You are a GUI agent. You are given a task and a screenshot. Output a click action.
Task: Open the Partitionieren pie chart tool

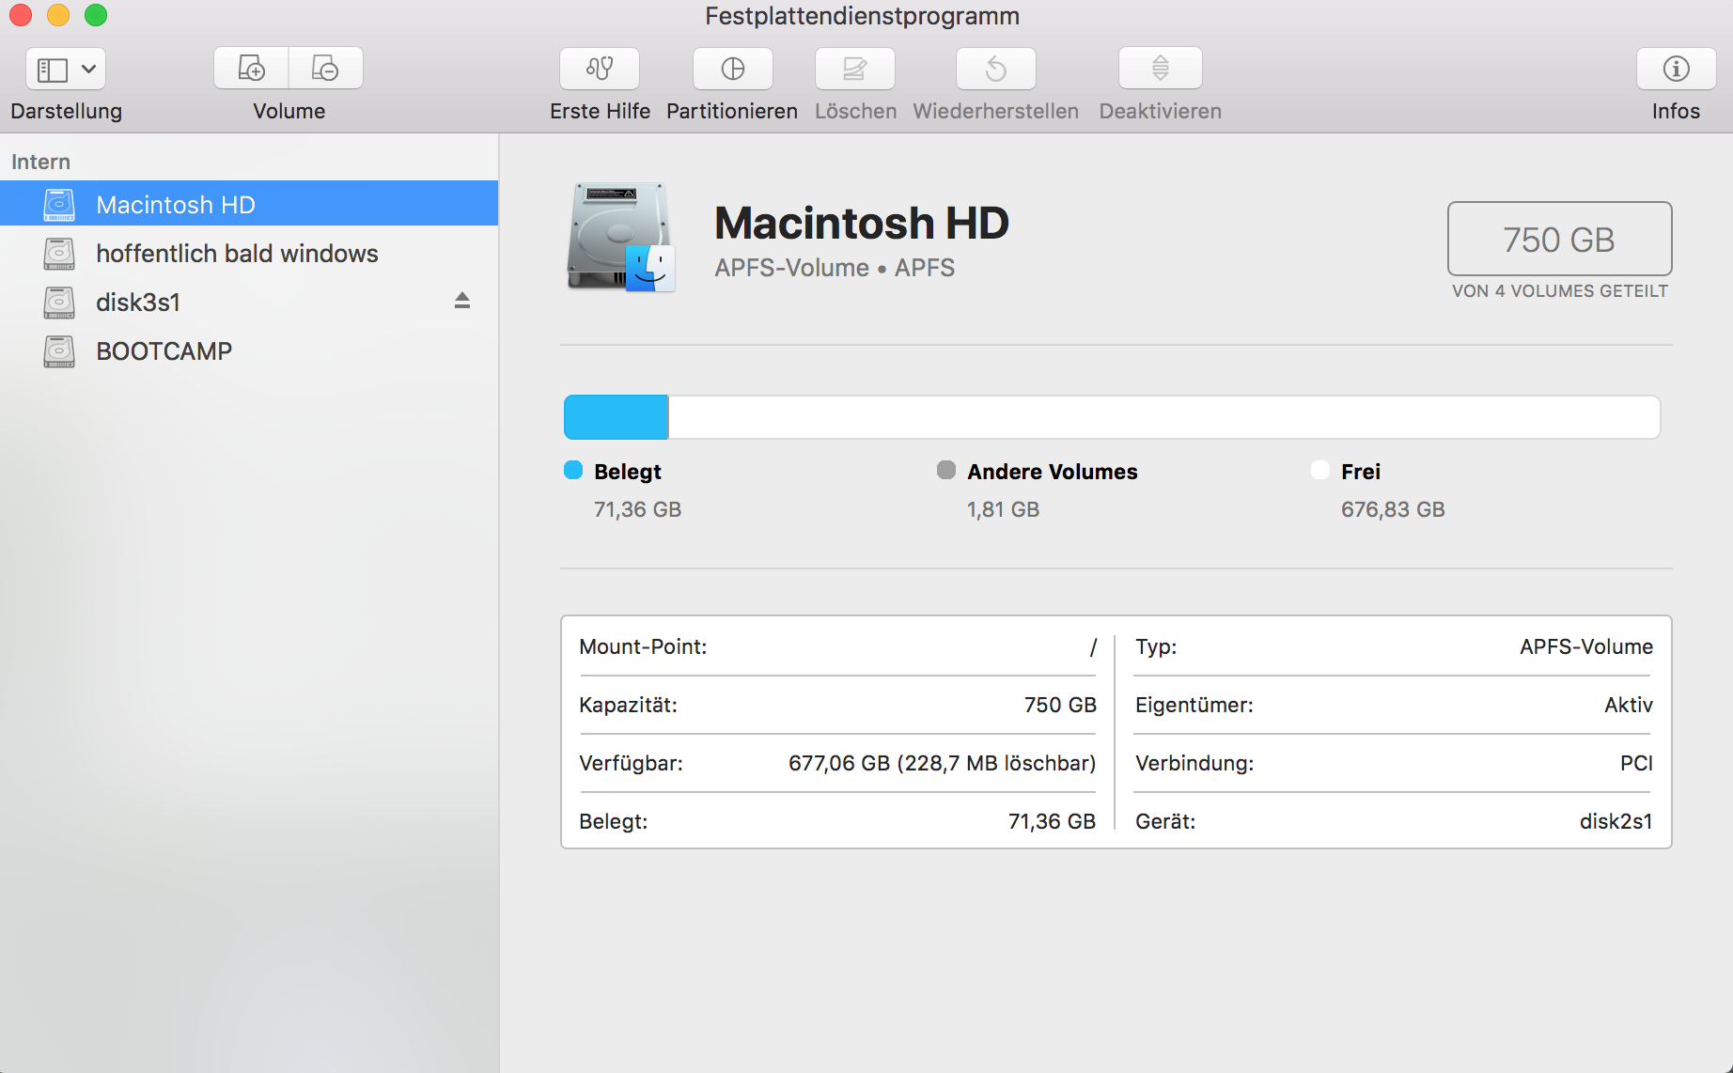click(733, 69)
